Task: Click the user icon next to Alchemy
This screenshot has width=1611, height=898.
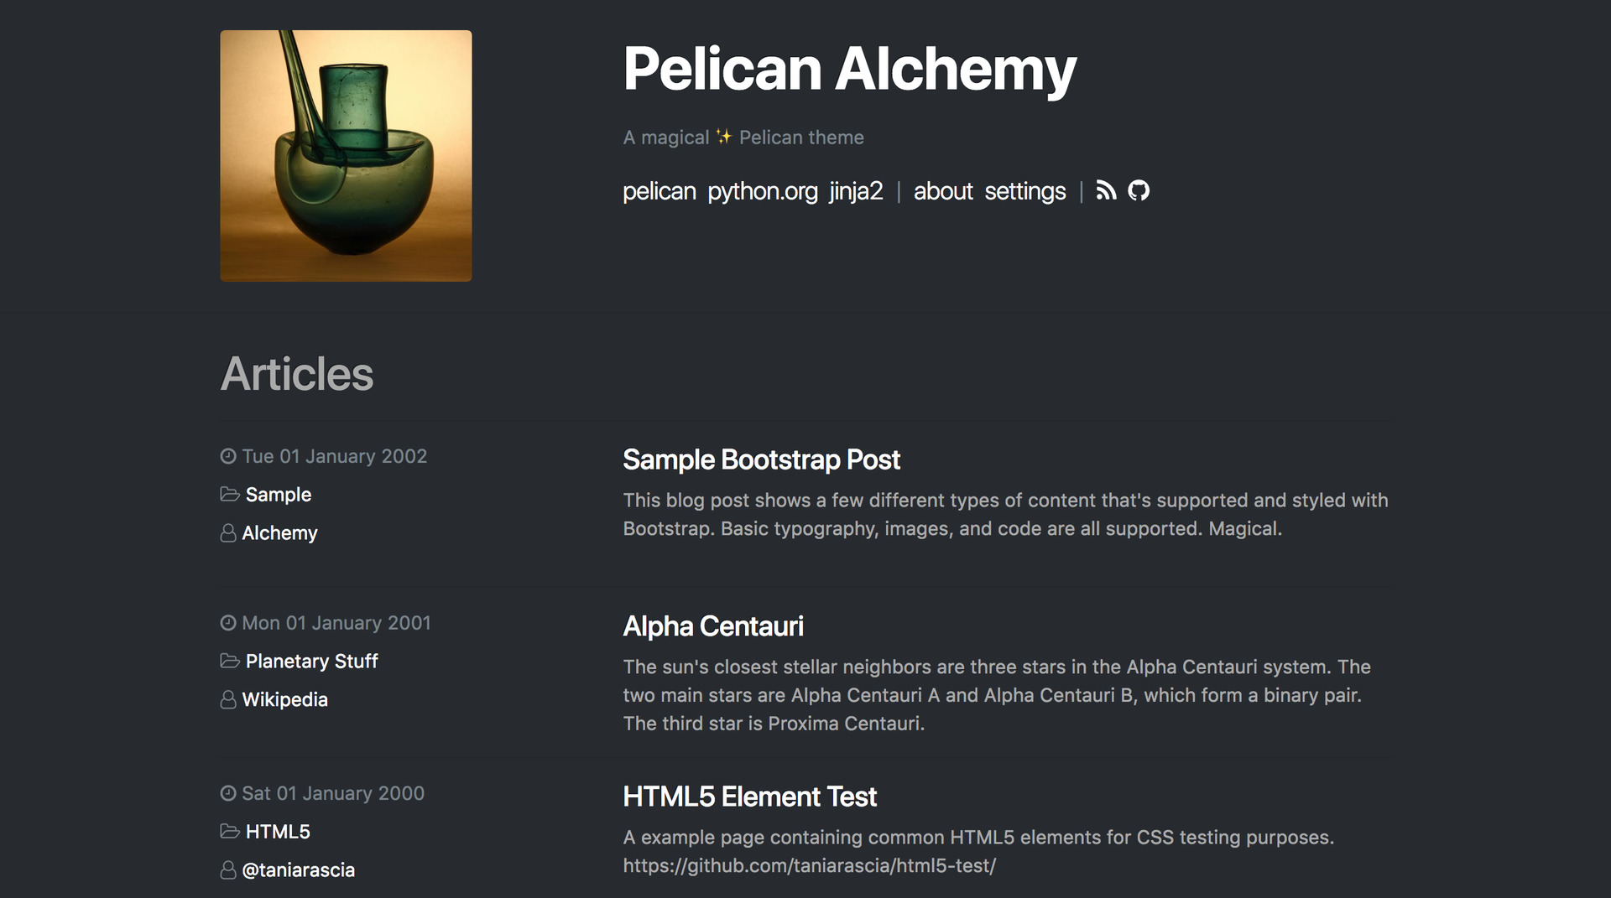Action: coord(228,533)
